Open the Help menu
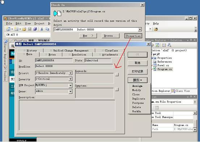 156,24
